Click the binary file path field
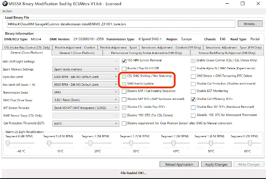266x179 pixels. pos(121,24)
